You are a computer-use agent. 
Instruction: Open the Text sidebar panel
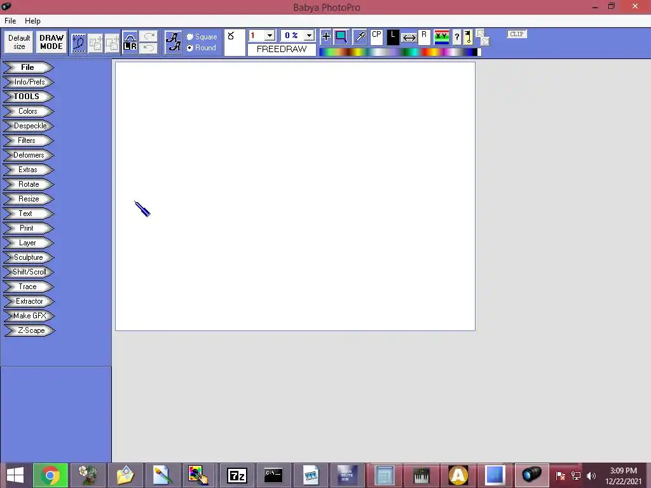pos(29,213)
